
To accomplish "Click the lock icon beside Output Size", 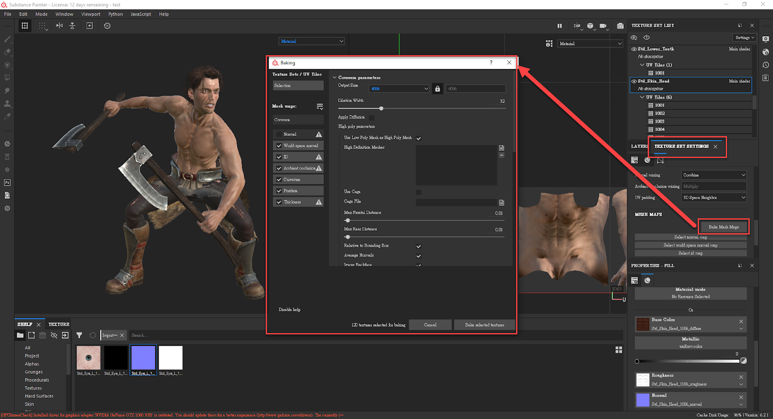I will (437, 88).
